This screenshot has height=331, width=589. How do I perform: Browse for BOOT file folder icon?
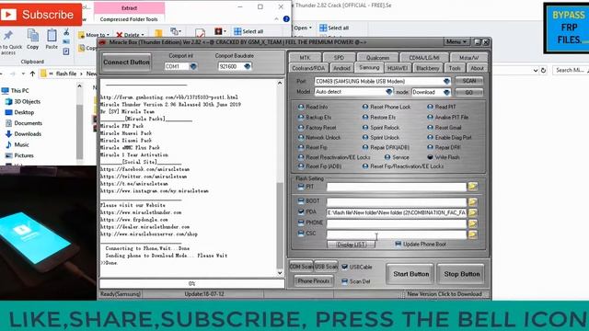click(x=472, y=201)
